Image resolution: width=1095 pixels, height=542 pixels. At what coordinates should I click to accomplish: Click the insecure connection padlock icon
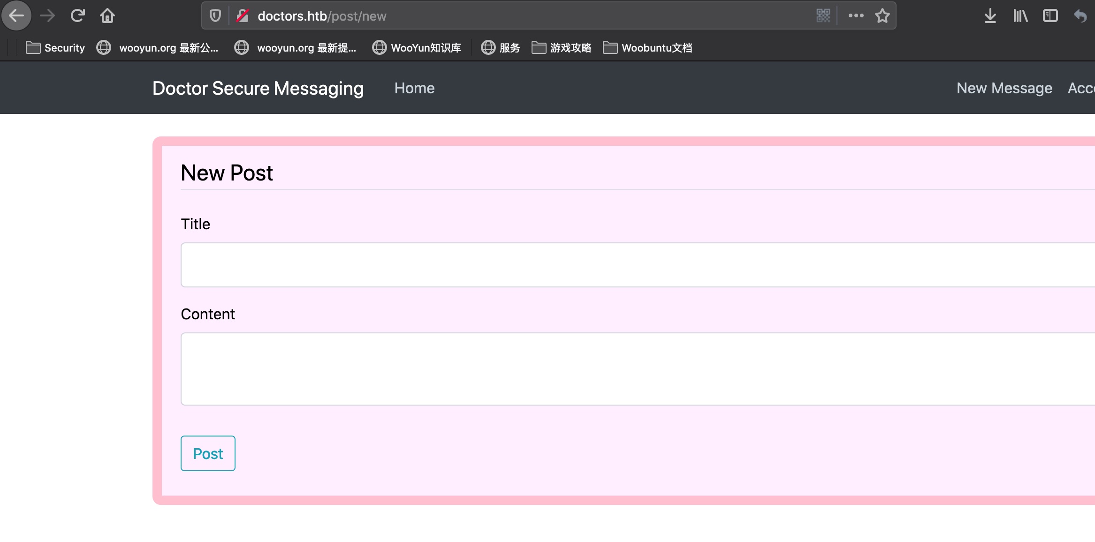pos(243,16)
